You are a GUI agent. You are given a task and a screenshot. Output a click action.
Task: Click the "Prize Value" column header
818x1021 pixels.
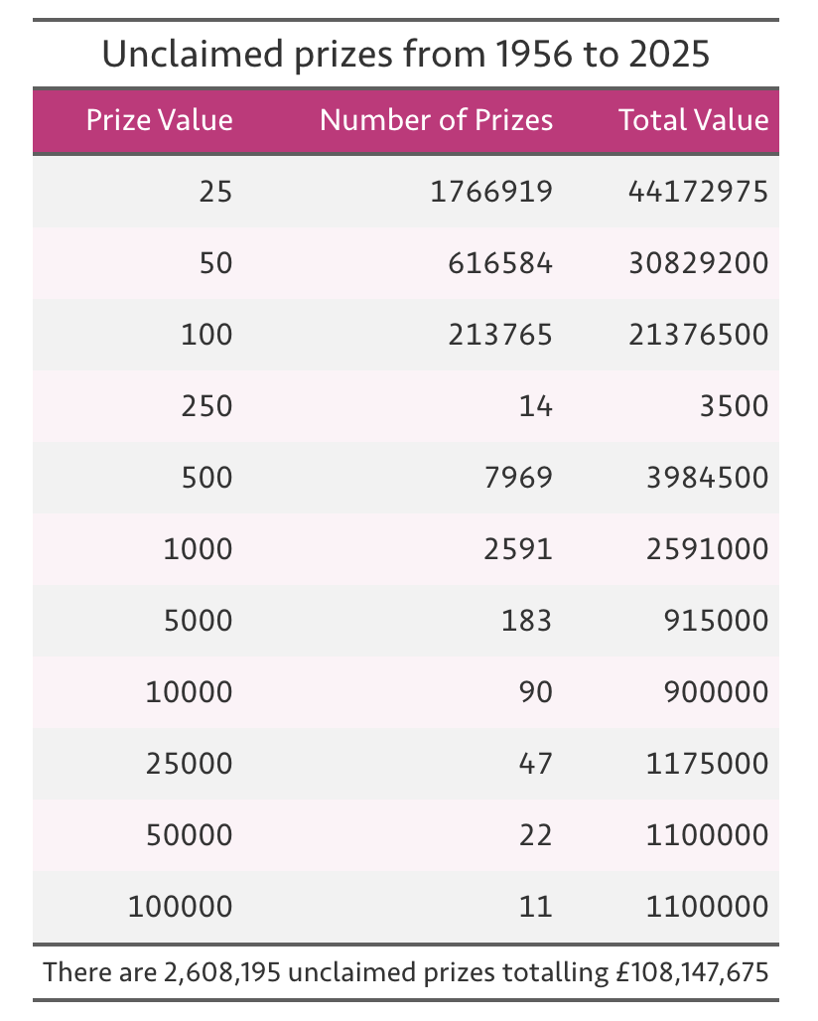pyautogui.click(x=159, y=121)
